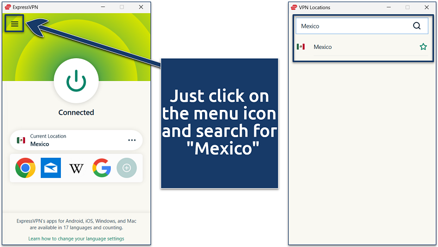Open language settings help link
Viewport: 438px width, 247px height.
(76, 239)
